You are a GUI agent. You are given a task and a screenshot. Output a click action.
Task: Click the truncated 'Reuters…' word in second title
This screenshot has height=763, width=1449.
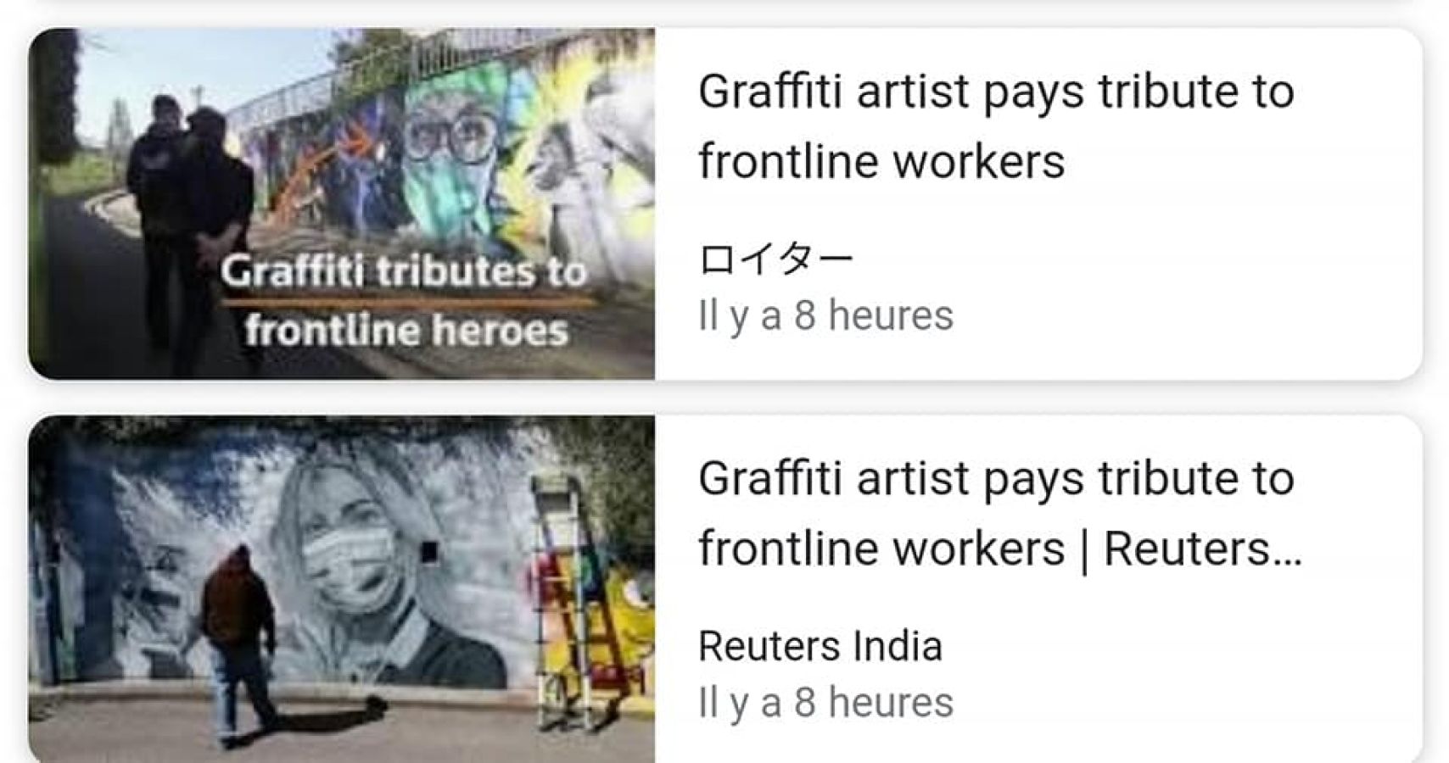1202,549
